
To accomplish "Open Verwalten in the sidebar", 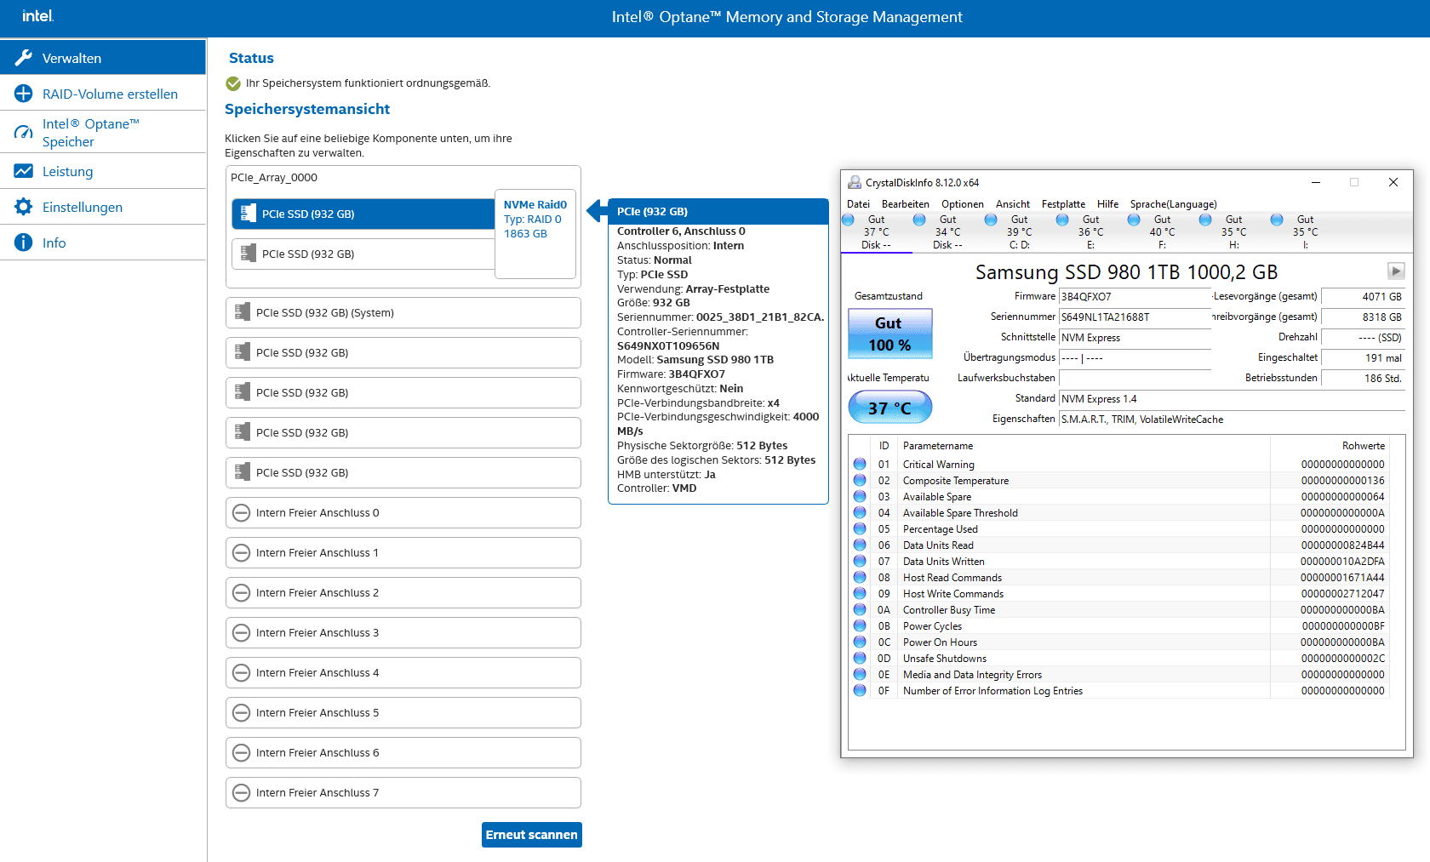I will tap(103, 58).
